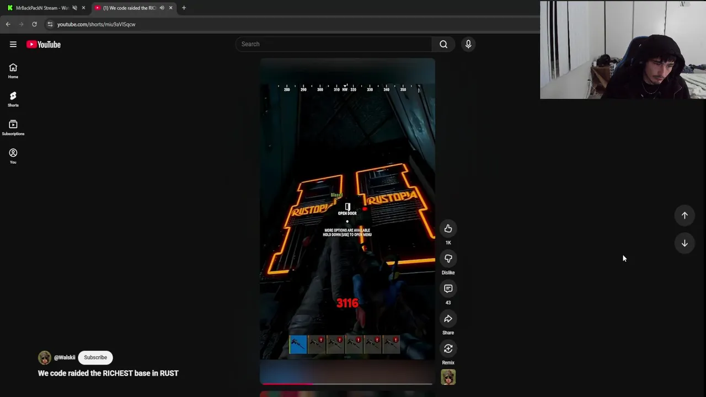Share this short
Screen dimensions: 706x397
pyautogui.click(x=448, y=319)
